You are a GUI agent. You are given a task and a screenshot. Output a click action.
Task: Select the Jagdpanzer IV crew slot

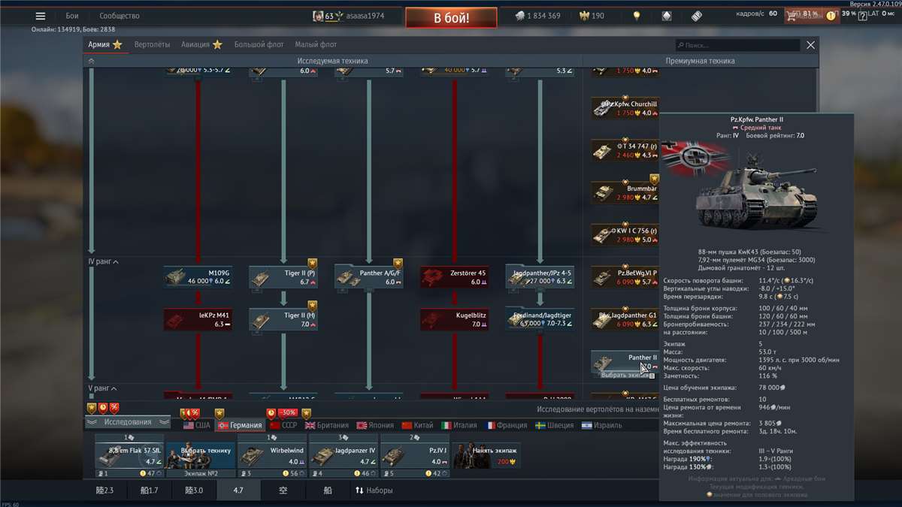[x=343, y=455]
